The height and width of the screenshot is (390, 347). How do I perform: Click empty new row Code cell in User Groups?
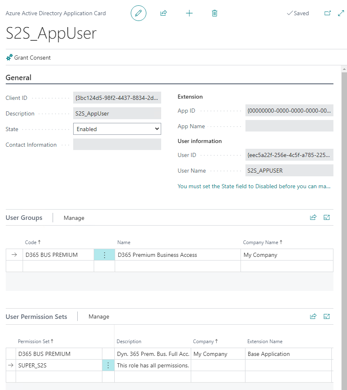pos(58,266)
